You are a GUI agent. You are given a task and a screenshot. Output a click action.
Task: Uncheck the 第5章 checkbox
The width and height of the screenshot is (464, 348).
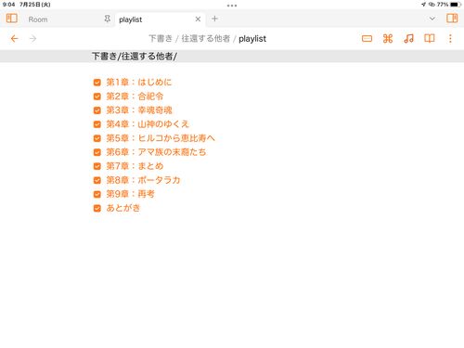click(97, 138)
